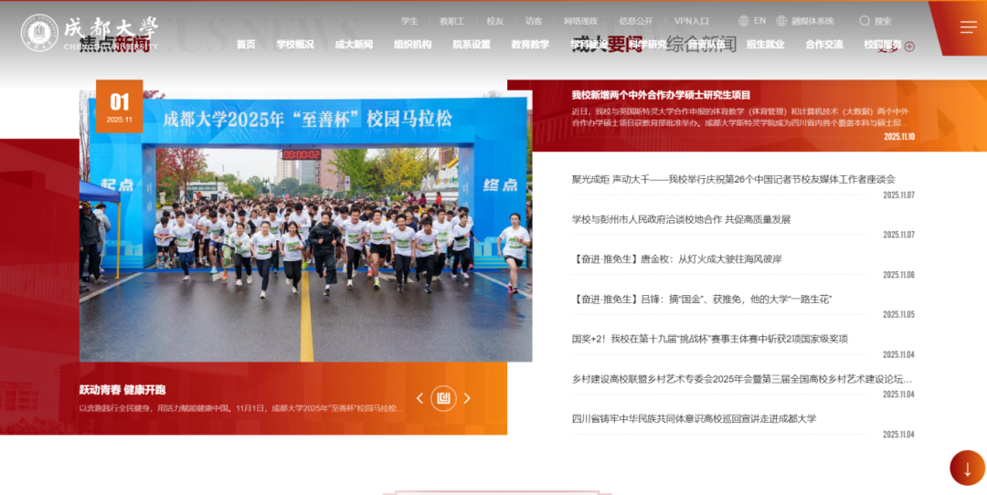
Task: Open slide caption 跃动青春 健康开跑
Action: (x=122, y=390)
